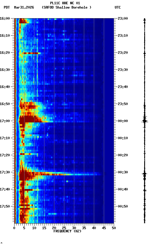Screen dimensions: 157x246
Task: Click the 16:00 PDT time label
Action: click(x=5, y=19)
